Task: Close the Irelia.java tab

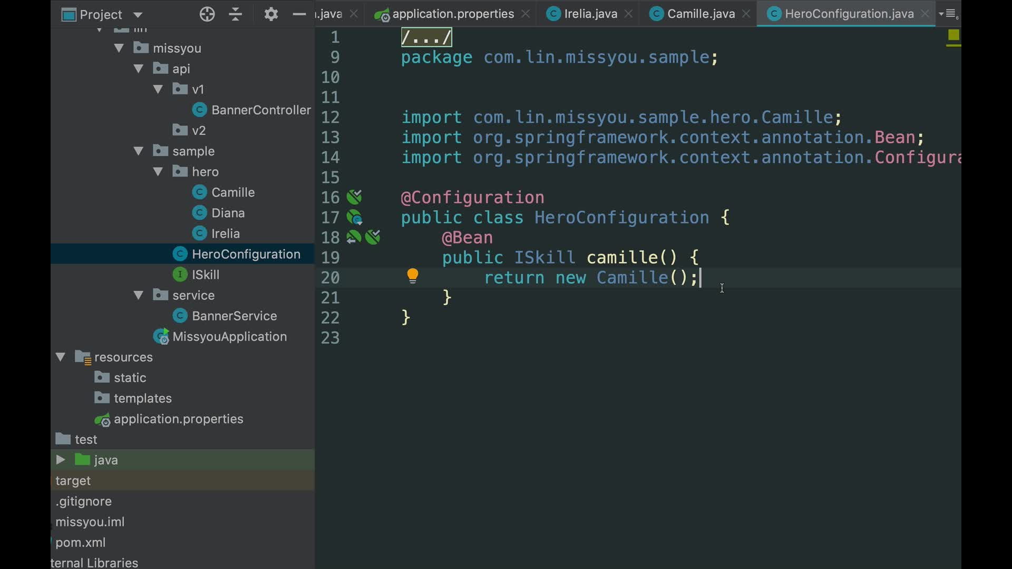Action: point(628,14)
